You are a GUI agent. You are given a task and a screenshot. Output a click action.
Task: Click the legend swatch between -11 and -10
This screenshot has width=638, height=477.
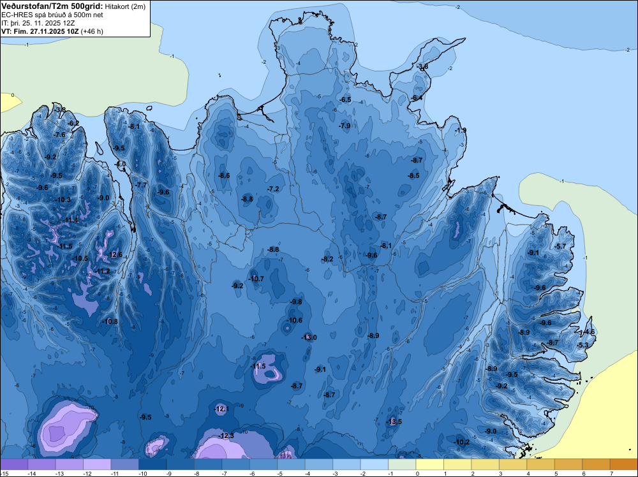pos(124,464)
